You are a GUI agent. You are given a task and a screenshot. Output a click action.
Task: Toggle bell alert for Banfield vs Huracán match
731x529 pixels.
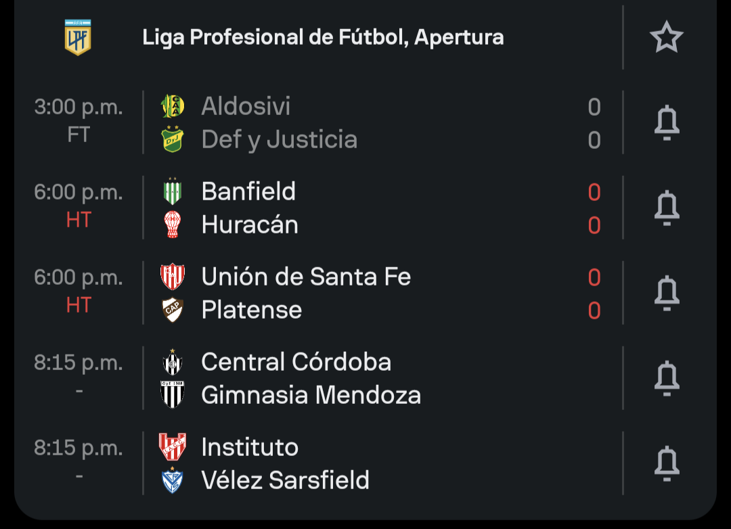tap(667, 208)
